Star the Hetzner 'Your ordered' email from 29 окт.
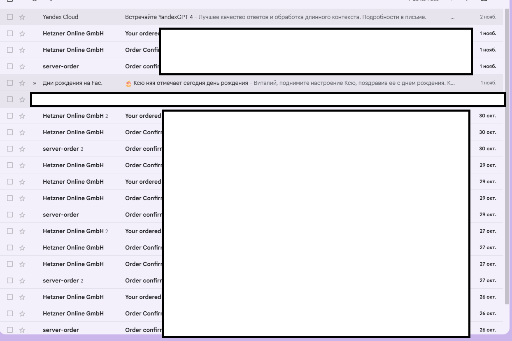 22,182
